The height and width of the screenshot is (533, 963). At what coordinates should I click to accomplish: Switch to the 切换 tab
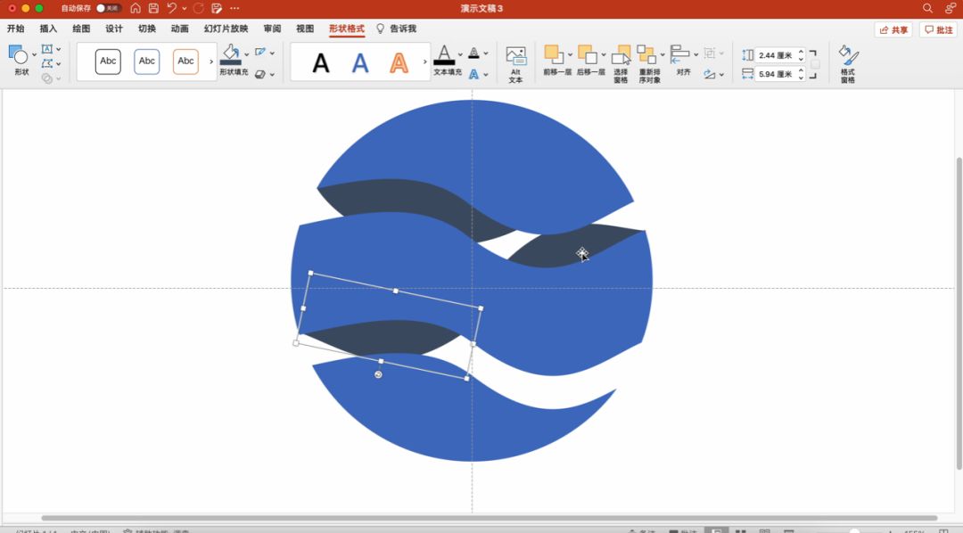click(147, 29)
